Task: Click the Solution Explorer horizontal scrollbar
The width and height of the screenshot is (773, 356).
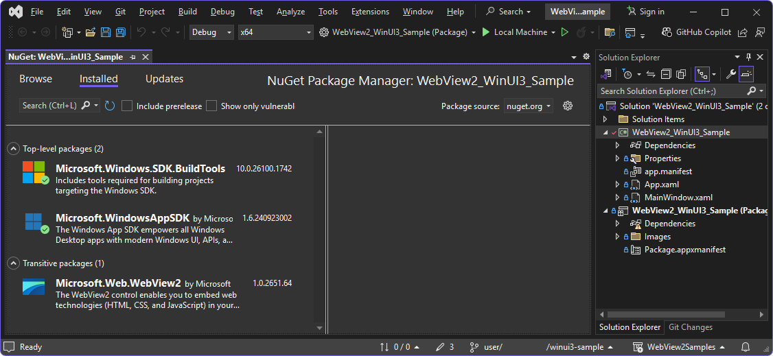Action: point(666,314)
